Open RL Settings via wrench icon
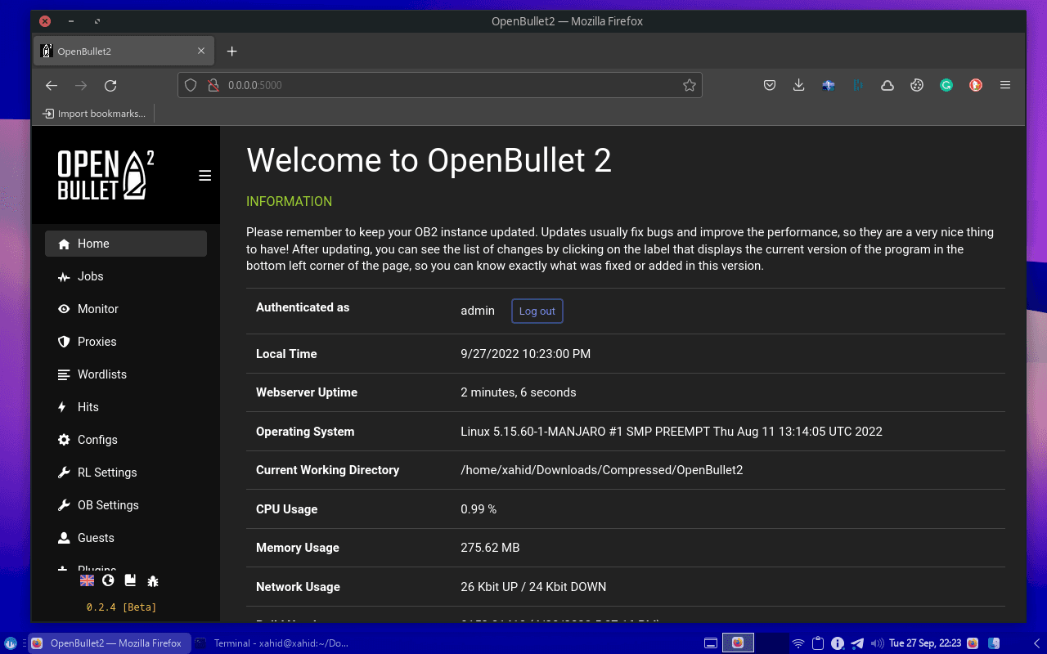The width and height of the screenshot is (1047, 654). tap(63, 473)
